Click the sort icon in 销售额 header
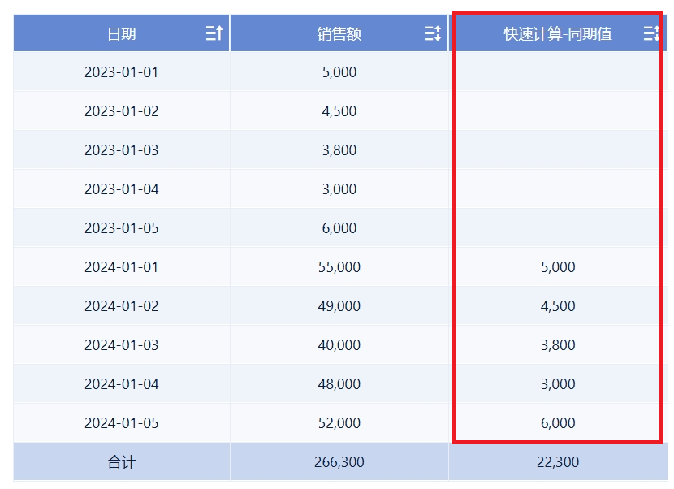Viewport: 674px width, 489px height. (433, 32)
